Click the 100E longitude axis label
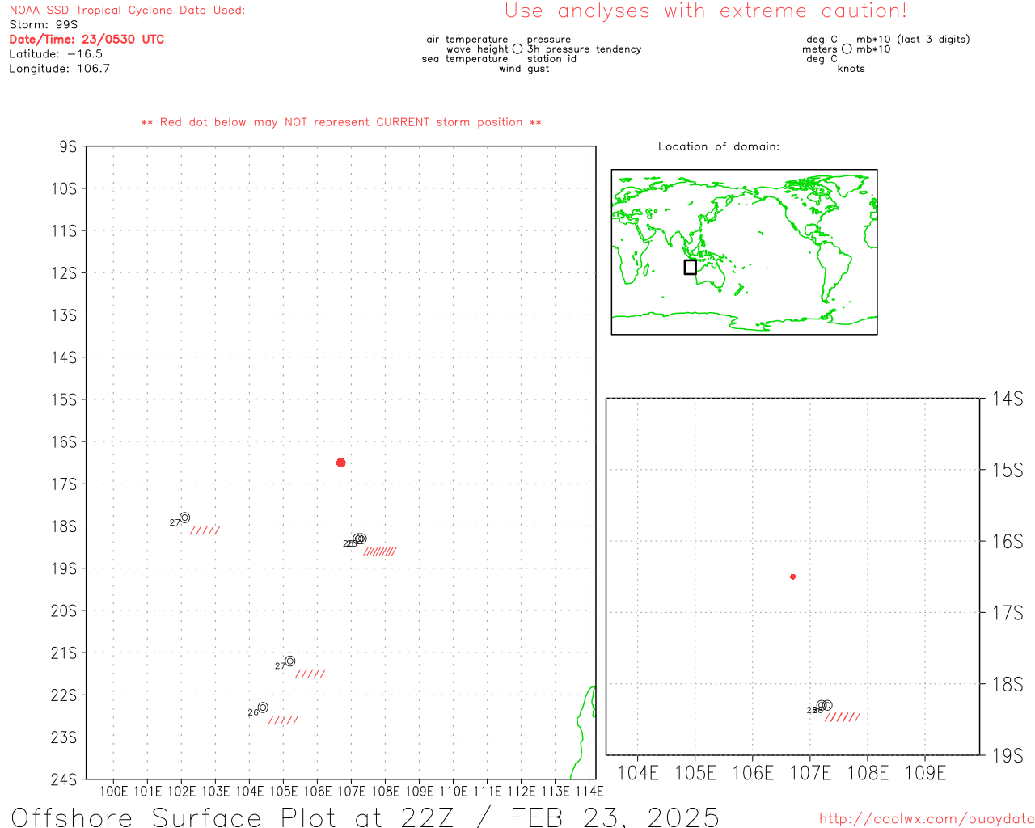Image resolution: width=1035 pixels, height=828 pixels. 113,792
